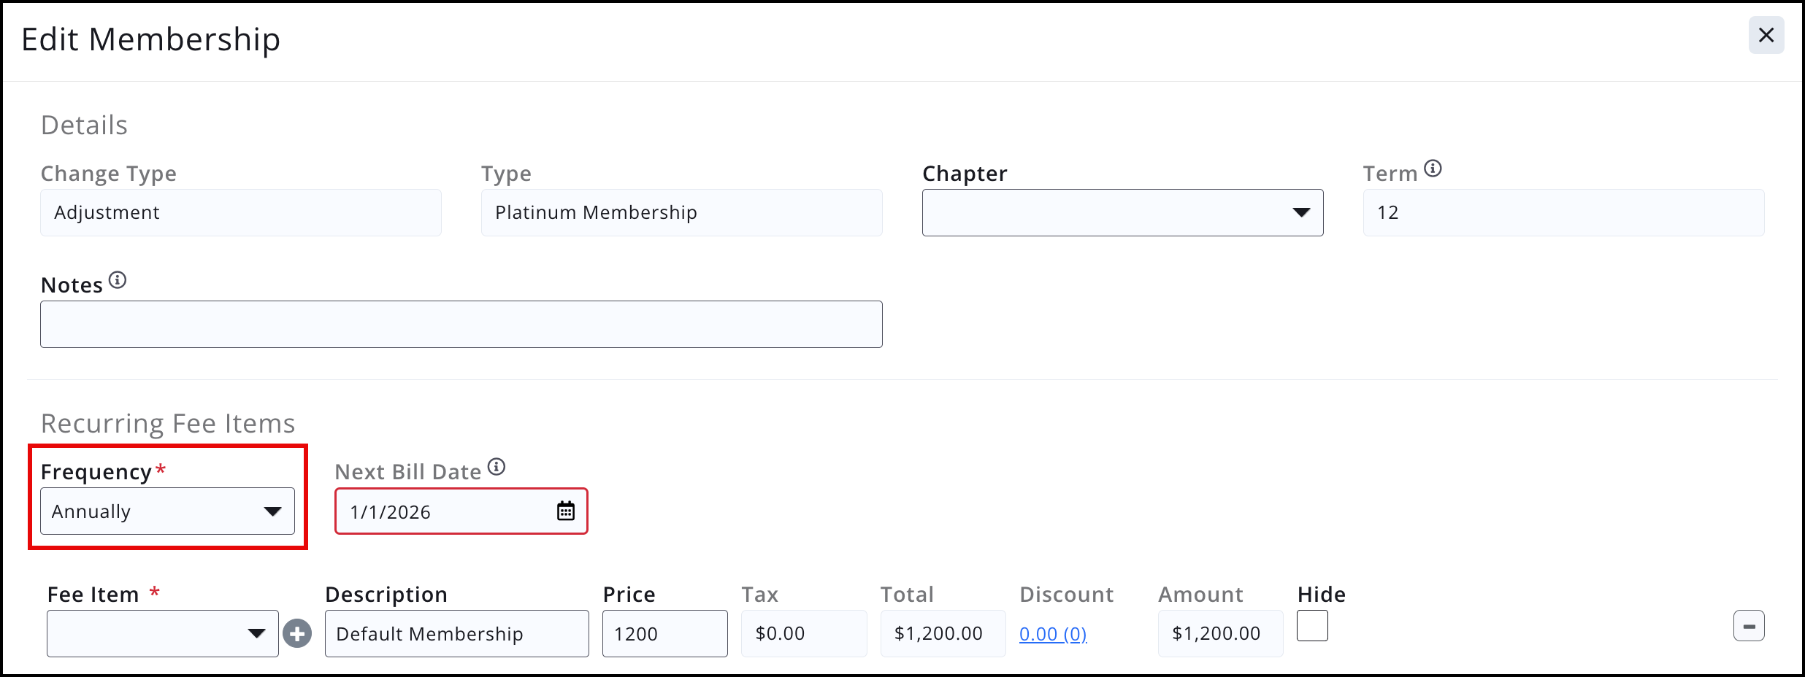
Task: Edit the Default Membership description field
Action: [456, 633]
